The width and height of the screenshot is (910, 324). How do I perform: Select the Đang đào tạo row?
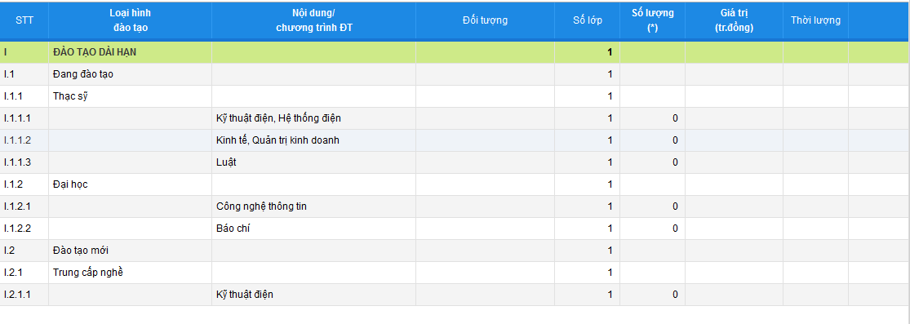455,73
